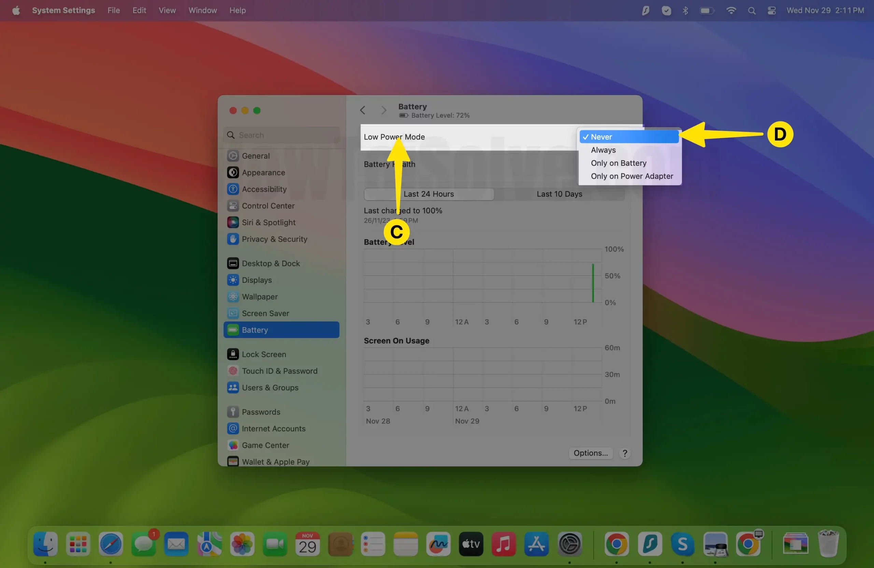Screen dimensions: 874x568
Task: Select the Accessibility sidebar icon
Action: 233,189
